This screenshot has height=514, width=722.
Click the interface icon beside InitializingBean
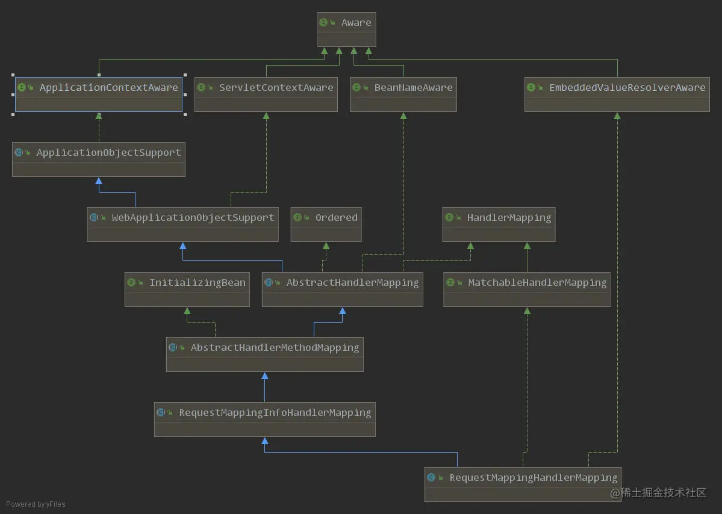click(131, 282)
